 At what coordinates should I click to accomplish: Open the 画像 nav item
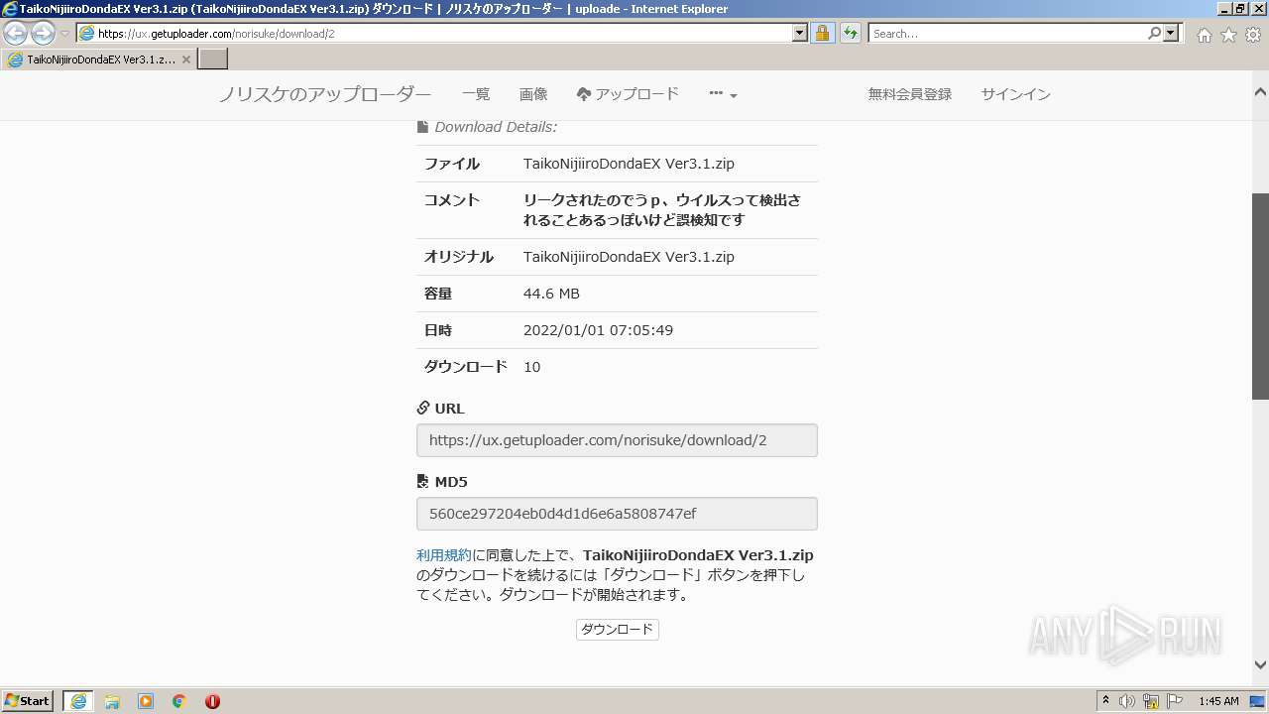click(x=533, y=94)
